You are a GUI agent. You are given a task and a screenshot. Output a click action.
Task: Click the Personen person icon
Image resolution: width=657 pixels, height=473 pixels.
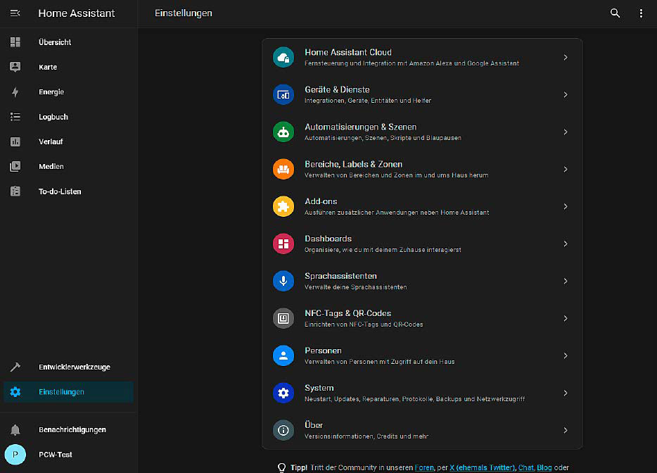(x=283, y=355)
